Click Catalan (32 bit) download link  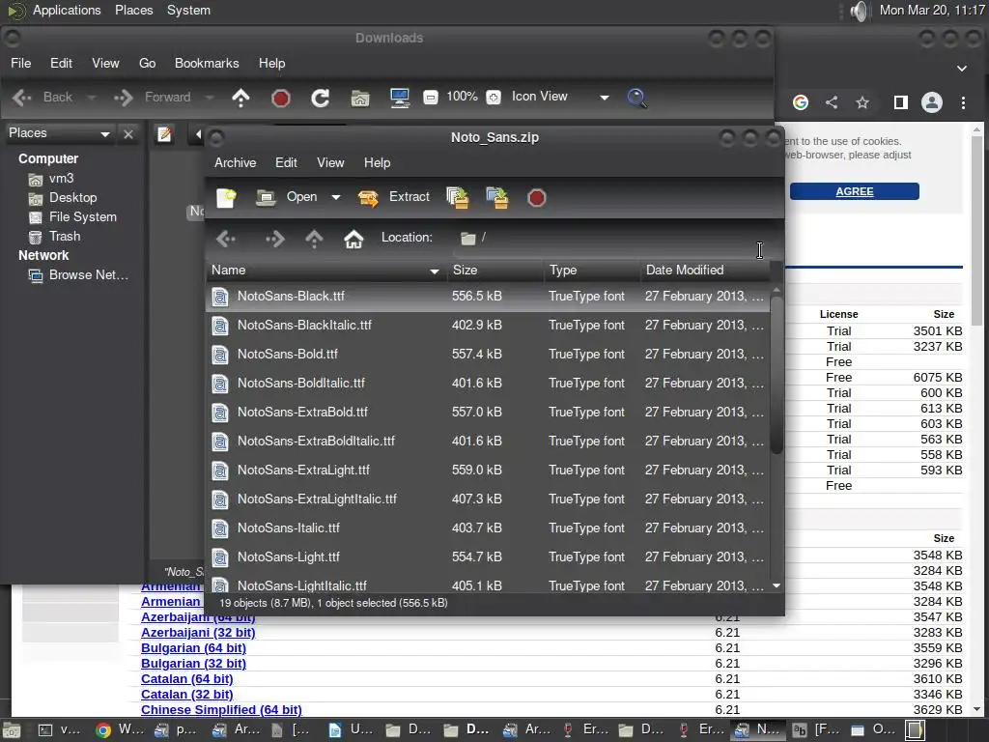(x=186, y=694)
